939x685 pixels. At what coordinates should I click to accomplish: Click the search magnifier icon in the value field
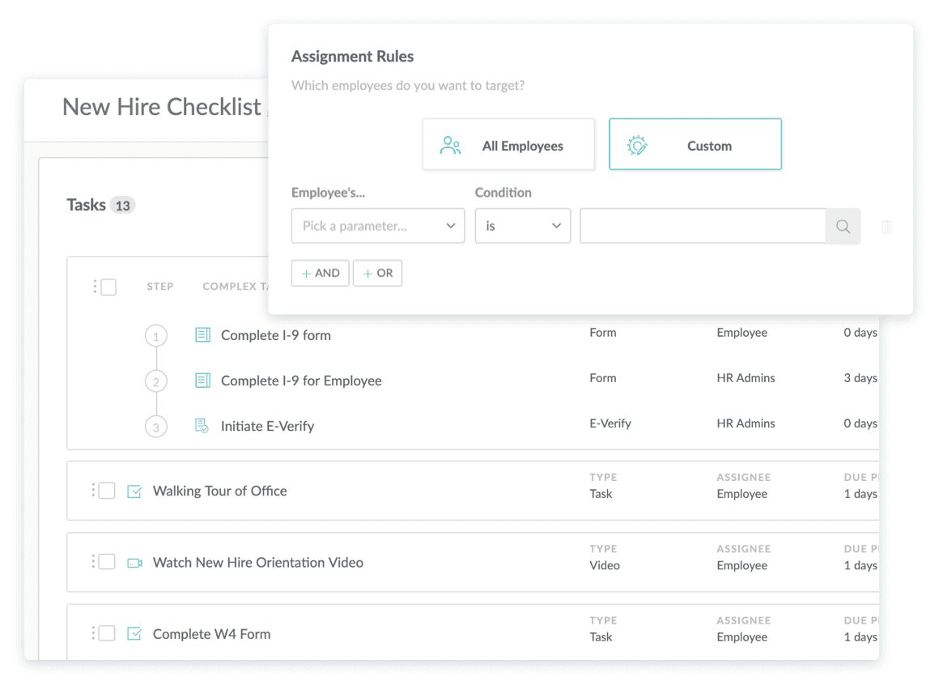pos(843,226)
